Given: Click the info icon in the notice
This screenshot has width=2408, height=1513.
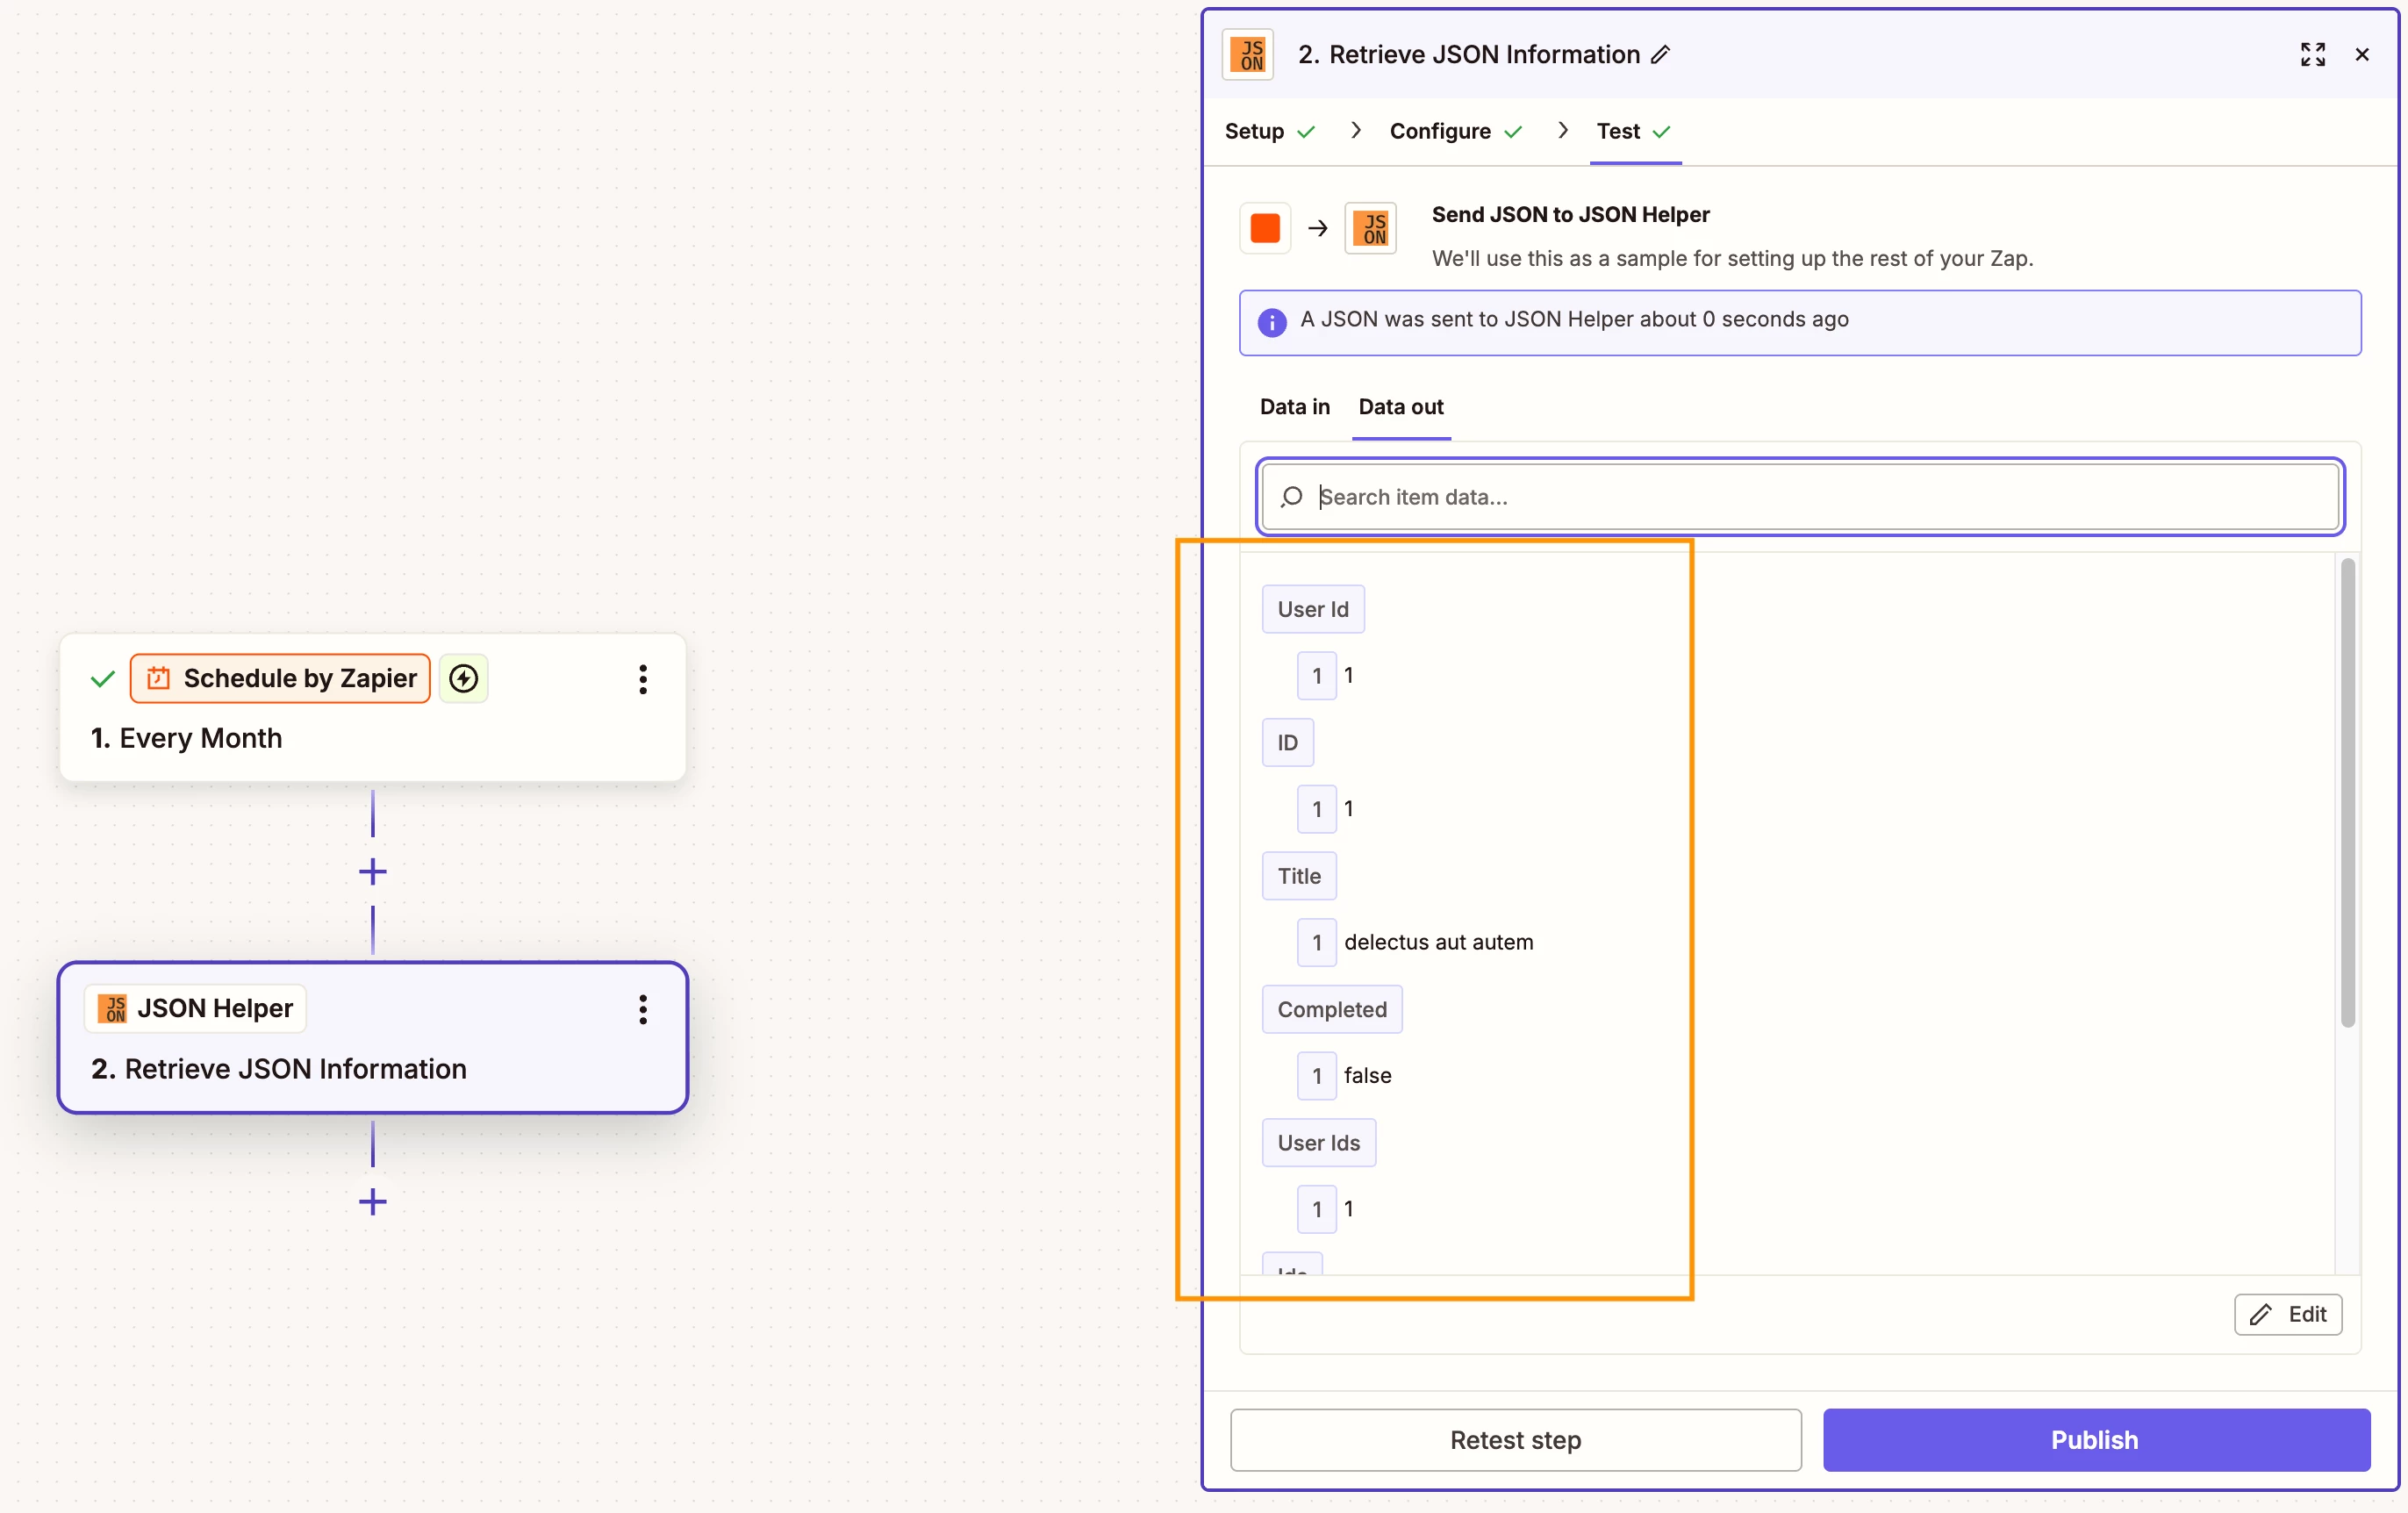Looking at the screenshot, I should coord(1272,322).
